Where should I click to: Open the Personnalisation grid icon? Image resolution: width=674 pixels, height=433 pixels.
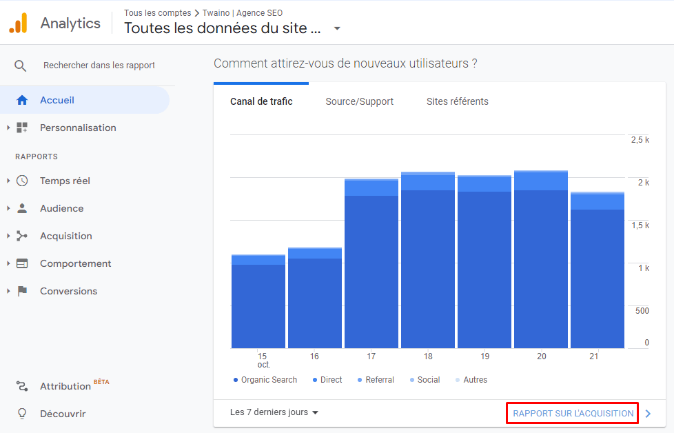(21, 128)
